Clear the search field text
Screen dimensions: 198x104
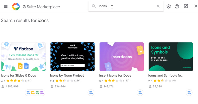click(x=158, y=6)
